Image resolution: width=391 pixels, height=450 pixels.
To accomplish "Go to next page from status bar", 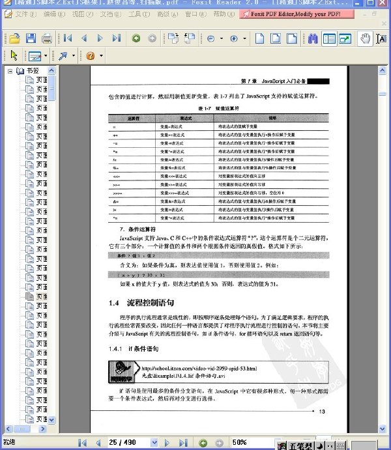I will coord(167,443).
